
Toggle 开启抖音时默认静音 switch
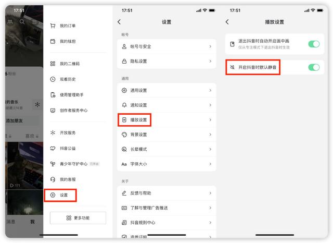pos(314,67)
